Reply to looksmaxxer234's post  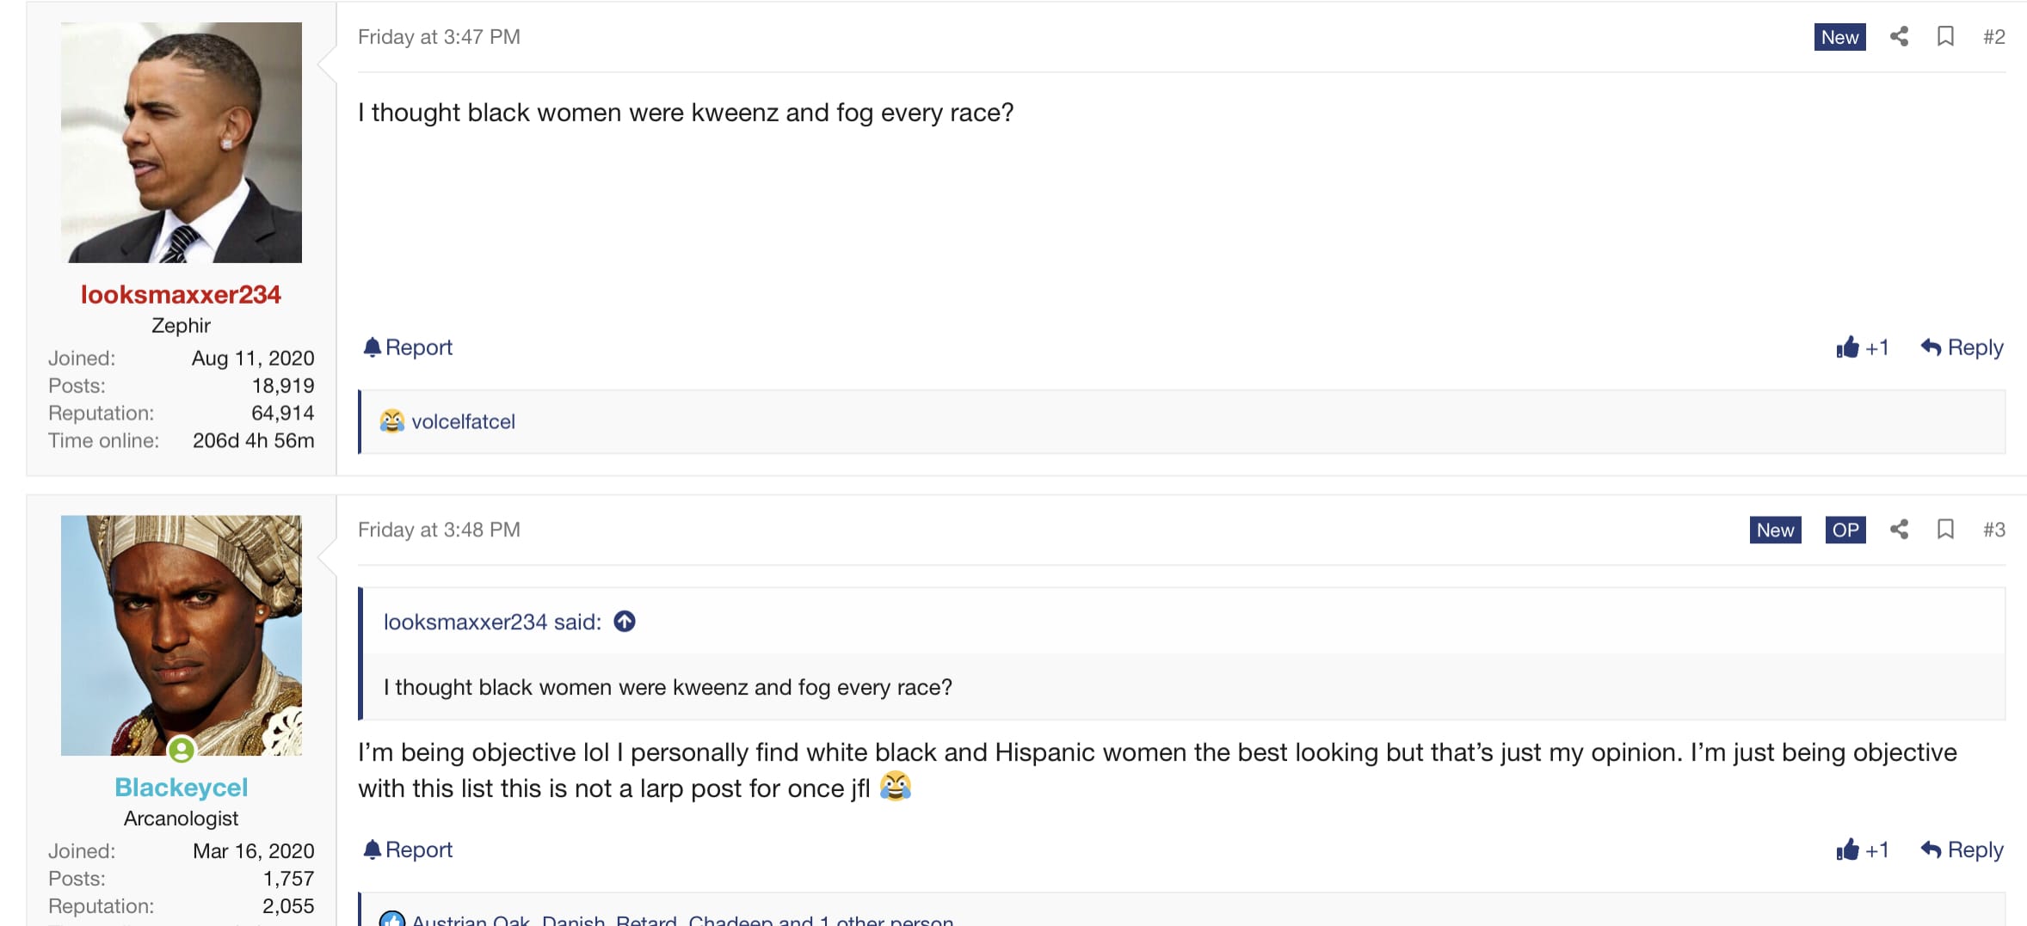coord(1962,347)
